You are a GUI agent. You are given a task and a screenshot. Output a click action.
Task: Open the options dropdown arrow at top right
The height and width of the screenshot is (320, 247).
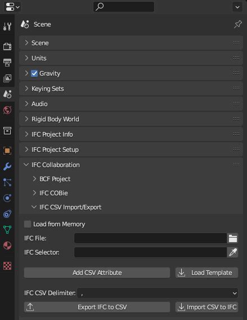click(237, 7)
